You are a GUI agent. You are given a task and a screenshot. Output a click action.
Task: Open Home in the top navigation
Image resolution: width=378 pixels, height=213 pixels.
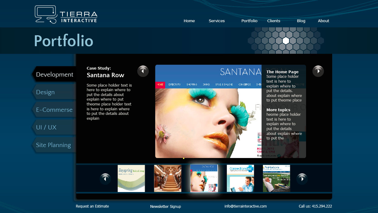pos(189,21)
